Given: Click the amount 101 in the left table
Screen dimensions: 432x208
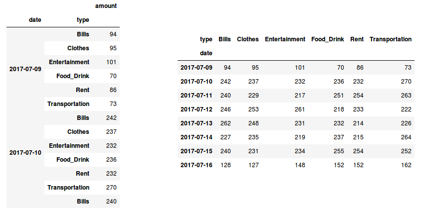Looking at the screenshot, I should (111, 62).
